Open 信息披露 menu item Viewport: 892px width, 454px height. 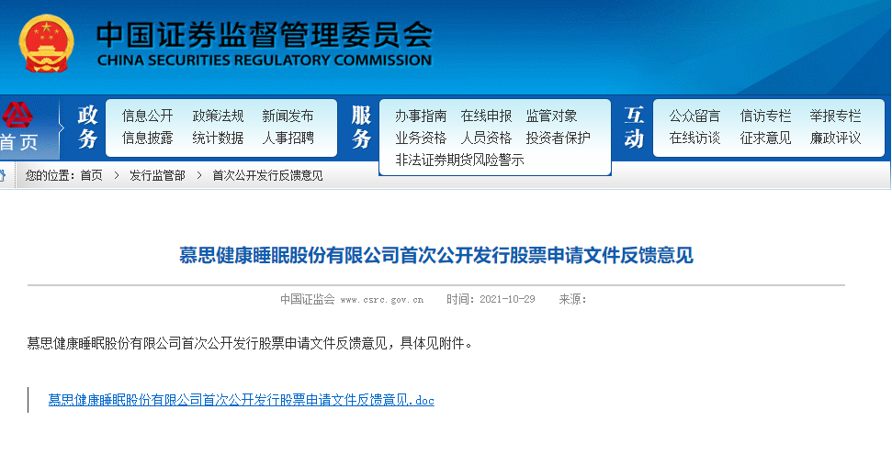147,138
